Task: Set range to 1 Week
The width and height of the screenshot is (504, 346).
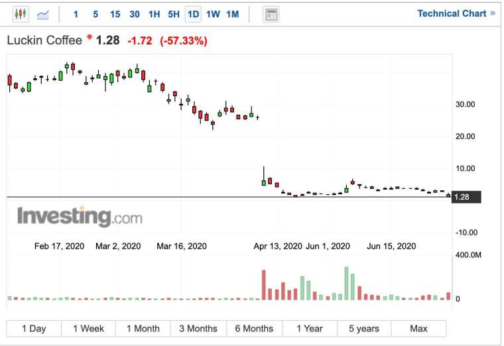Action: point(88,328)
